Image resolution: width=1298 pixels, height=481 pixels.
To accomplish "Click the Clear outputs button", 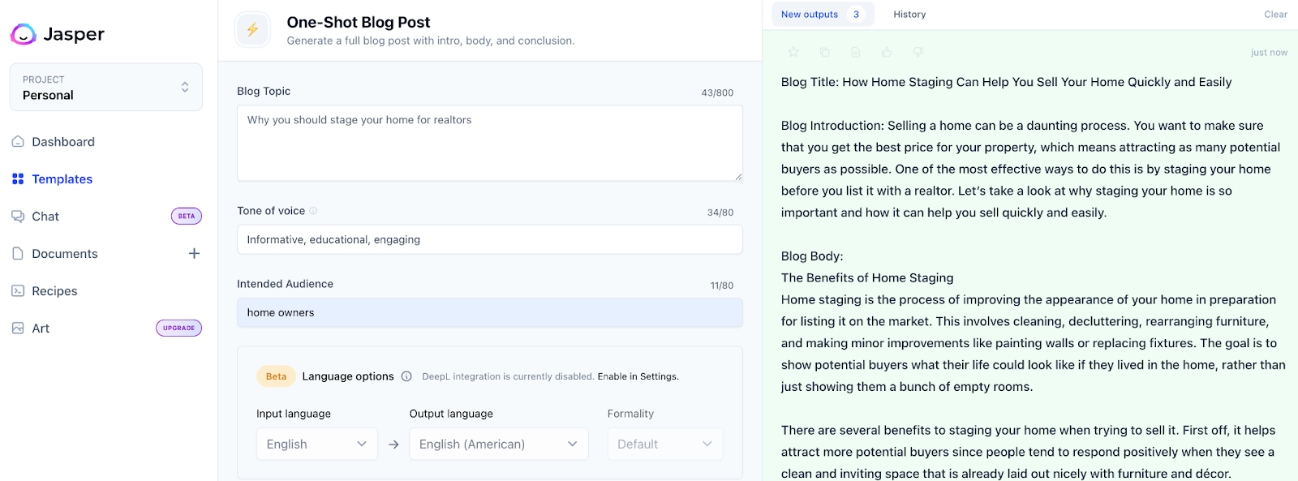I will point(1275,15).
